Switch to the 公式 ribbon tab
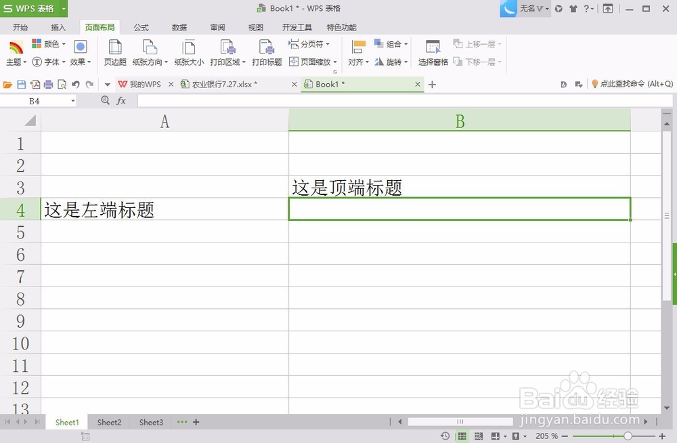Viewport: 677px width, 443px height. pyautogui.click(x=141, y=27)
